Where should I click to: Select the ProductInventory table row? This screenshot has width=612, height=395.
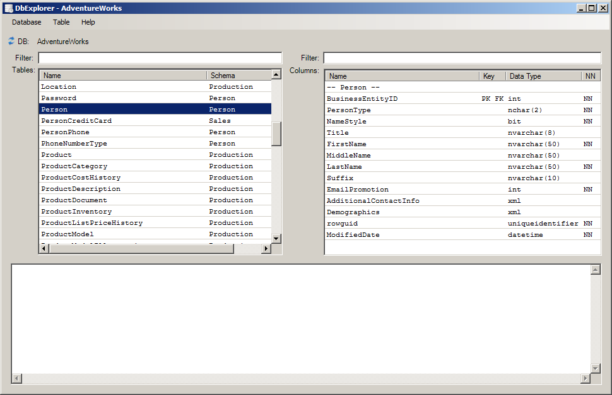pyautogui.click(x=155, y=211)
